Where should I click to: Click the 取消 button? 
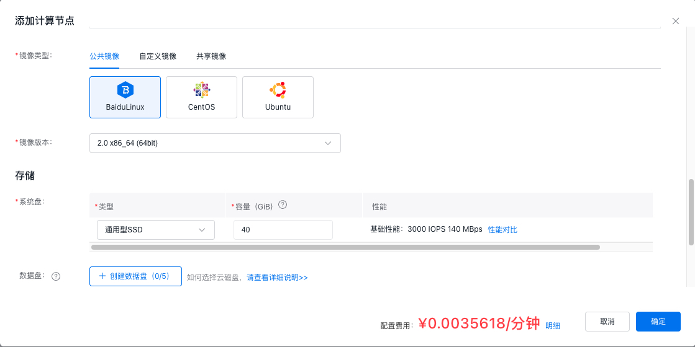607,322
